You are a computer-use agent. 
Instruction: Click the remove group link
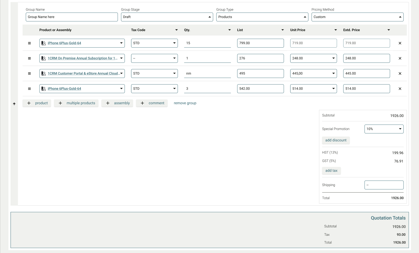pos(185,103)
